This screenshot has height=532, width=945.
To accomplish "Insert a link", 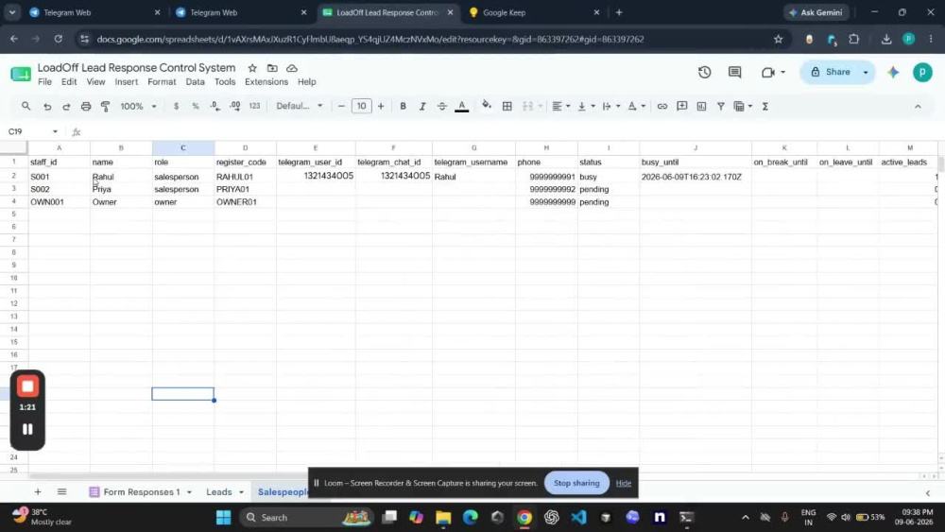I will coord(661,106).
